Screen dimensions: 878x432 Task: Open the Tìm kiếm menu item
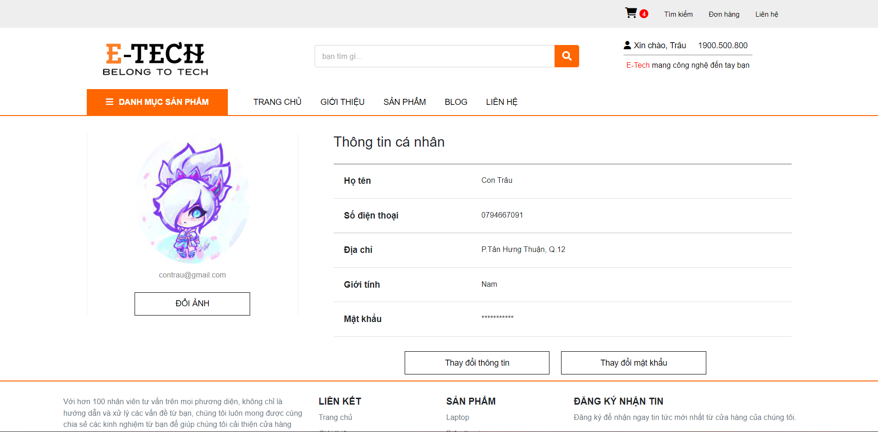click(678, 14)
